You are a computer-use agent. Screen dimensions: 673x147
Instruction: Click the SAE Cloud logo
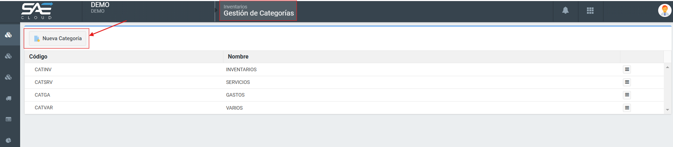(x=37, y=11)
